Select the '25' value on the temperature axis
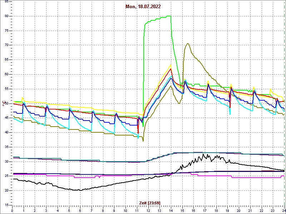The image size is (286, 214). [6, 176]
